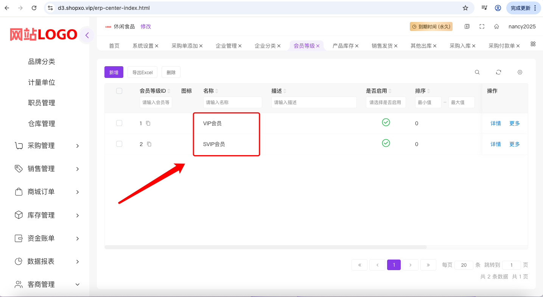Toggle the enabled status of VIP会员
543x297 pixels.
386,122
